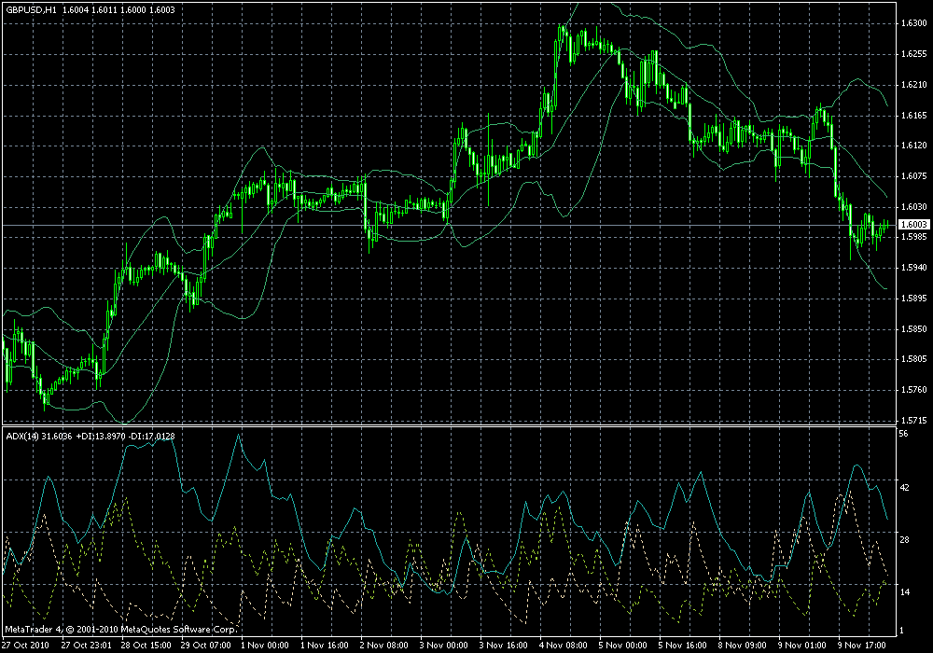This screenshot has height=653, width=933.
Task: Click the 1.5985 price axis label
Action: (914, 237)
